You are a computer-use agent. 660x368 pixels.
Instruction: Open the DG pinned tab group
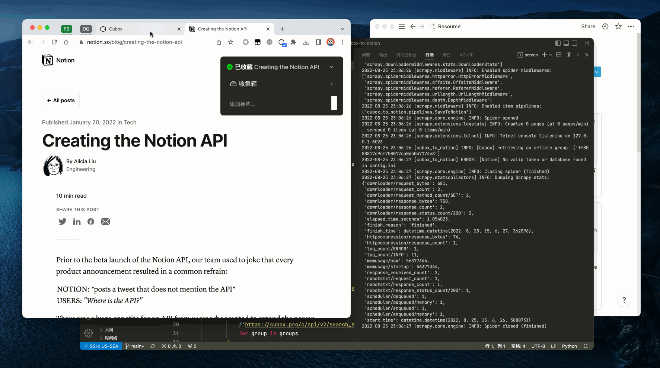click(86, 29)
